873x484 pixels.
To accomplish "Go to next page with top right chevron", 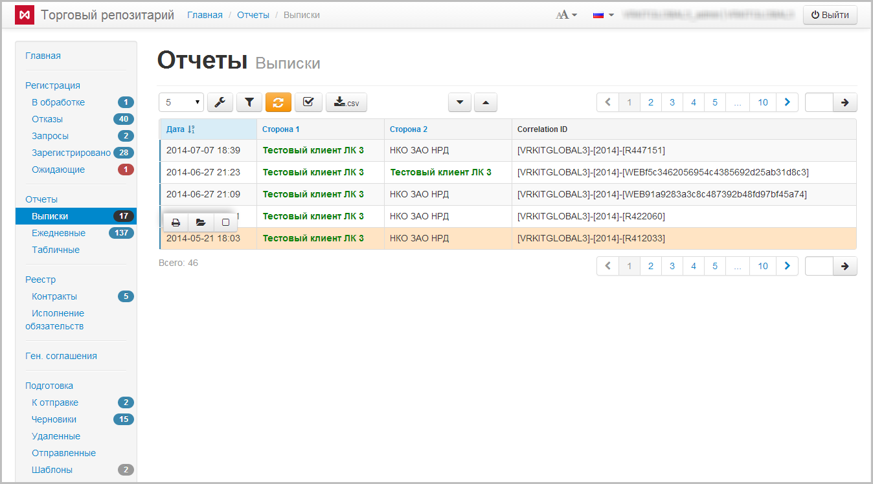I will 787,102.
